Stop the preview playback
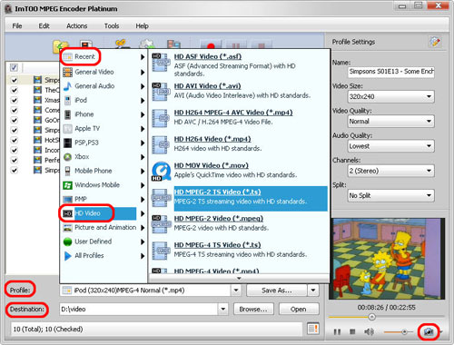The width and height of the screenshot is (454, 345). point(352,332)
